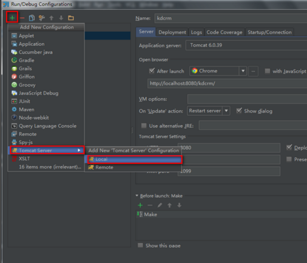Select Grails in Add New Configuration
The height and width of the screenshot is (263, 307).
[46, 68]
